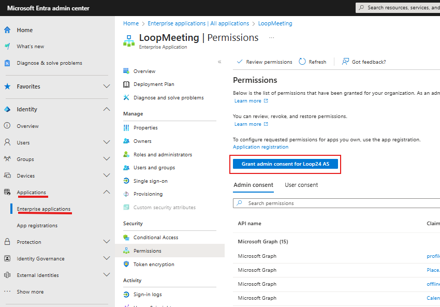
Task: Click the Groups people icon
Action: tap(7, 159)
